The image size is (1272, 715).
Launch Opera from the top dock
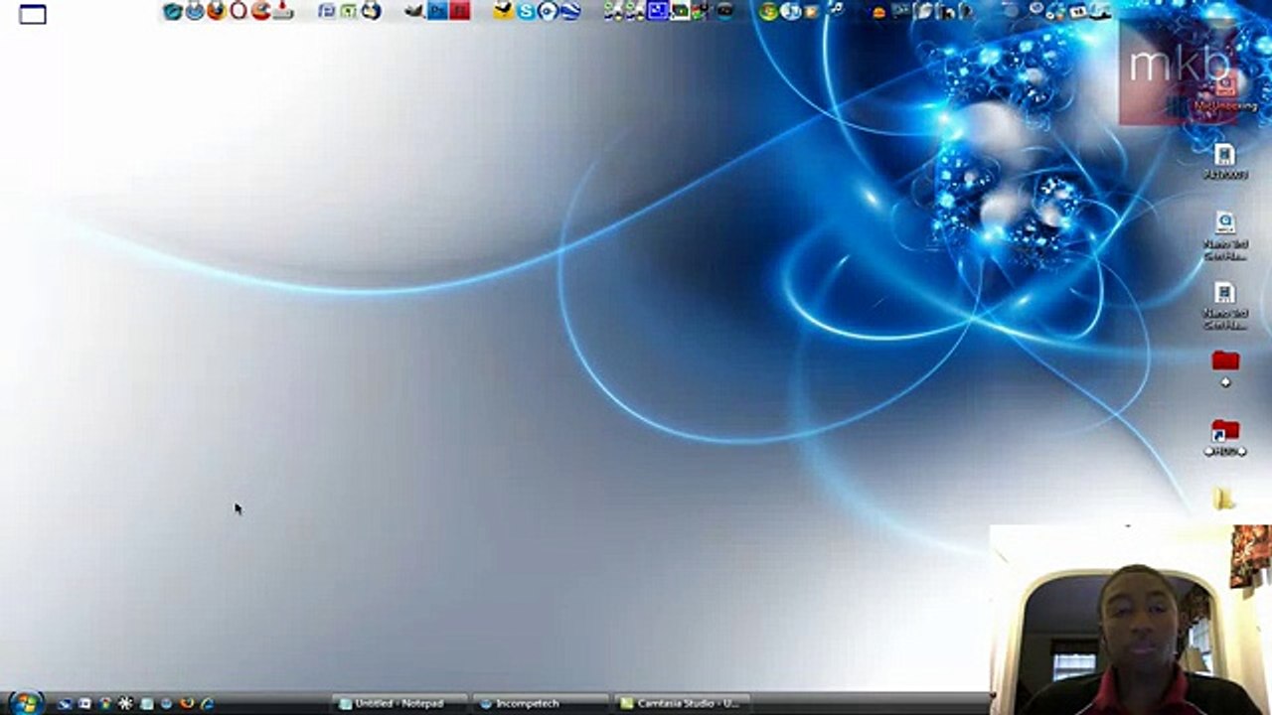tap(238, 11)
